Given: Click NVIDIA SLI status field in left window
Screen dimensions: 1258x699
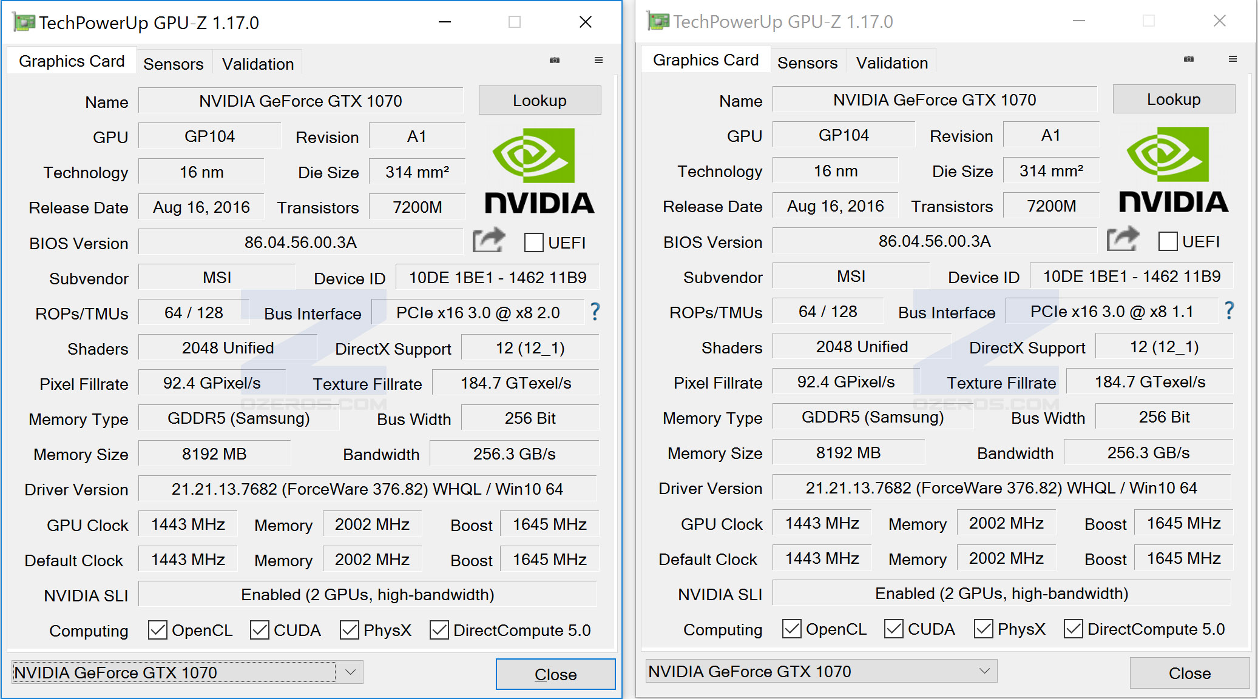Looking at the screenshot, I should tap(368, 595).
